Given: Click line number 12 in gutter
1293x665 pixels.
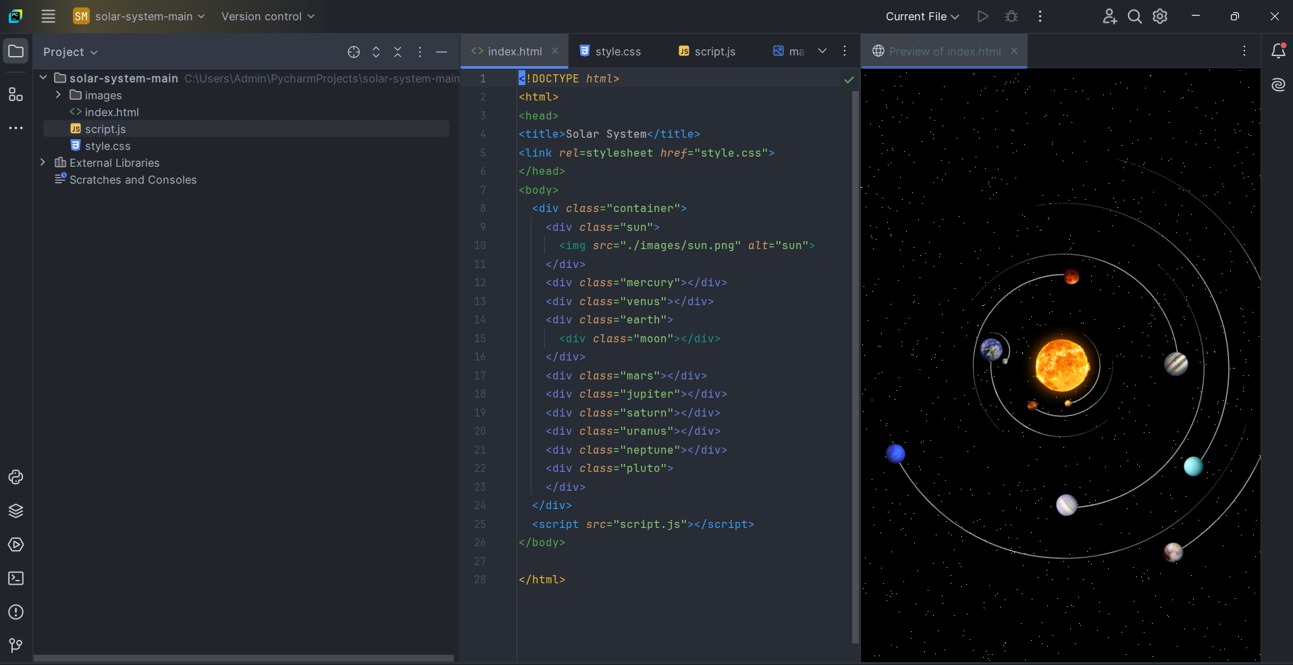Looking at the screenshot, I should [x=480, y=282].
